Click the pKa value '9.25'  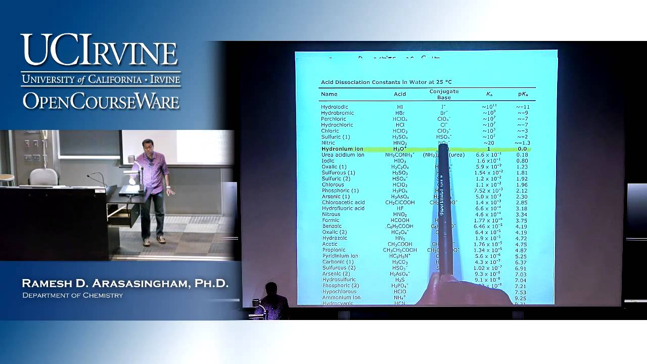[x=520, y=298]
